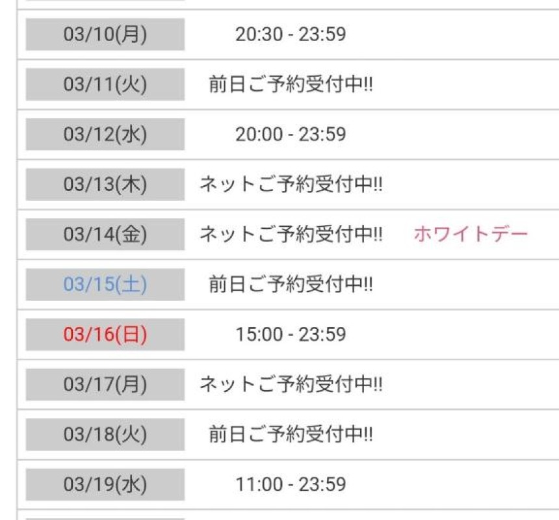The height and width of the screenshot is (520, 559).
Task: Select the red 03/16(日) date cell
Action: point(105,335)
